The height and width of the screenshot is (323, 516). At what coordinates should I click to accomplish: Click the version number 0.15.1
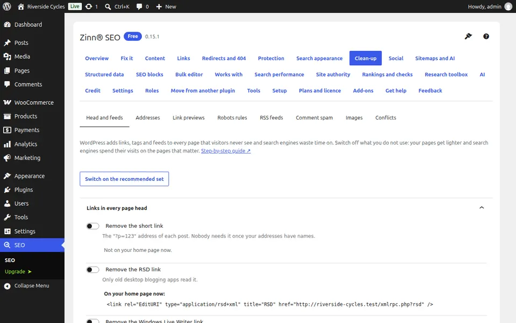click(x=152, y=37)
